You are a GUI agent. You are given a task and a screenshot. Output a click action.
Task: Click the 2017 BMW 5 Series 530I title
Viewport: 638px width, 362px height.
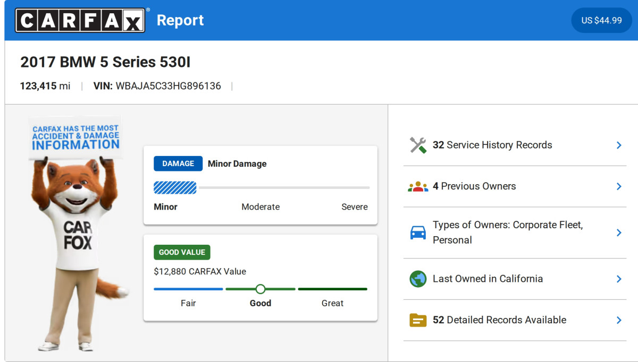[105, 62]
